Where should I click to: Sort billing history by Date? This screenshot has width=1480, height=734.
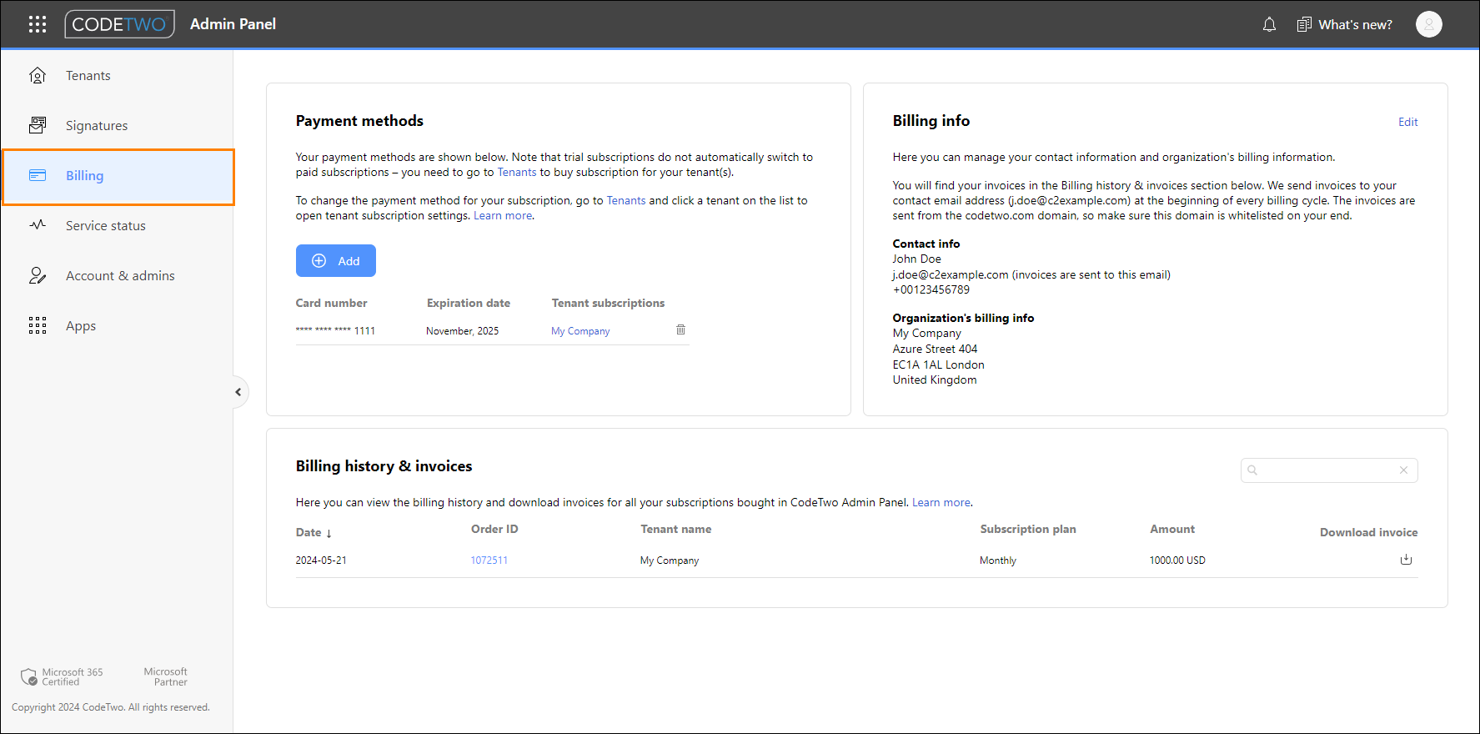coord(314,532)
